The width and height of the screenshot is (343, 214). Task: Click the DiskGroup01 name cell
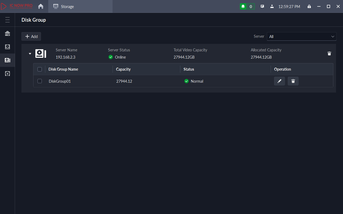click(60, 81)
